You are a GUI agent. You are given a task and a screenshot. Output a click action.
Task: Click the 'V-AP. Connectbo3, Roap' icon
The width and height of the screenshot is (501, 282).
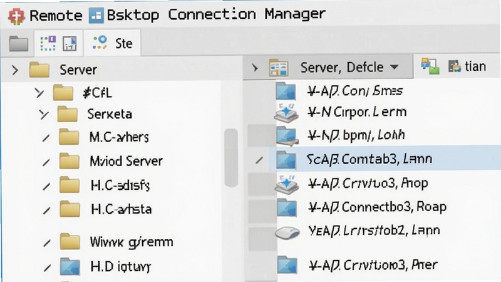287,208
